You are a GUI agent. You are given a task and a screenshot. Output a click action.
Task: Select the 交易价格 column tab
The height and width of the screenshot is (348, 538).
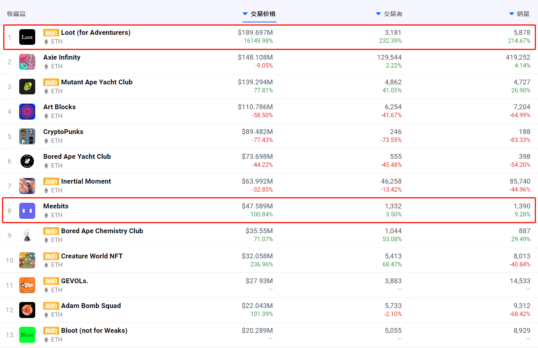click(263, 14)
